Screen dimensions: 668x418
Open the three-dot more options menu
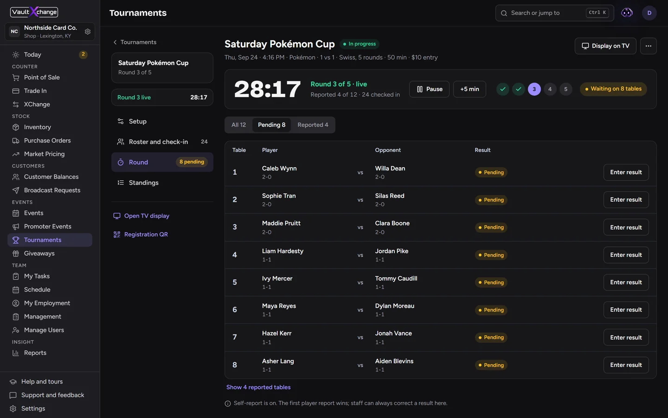point(648,46)
